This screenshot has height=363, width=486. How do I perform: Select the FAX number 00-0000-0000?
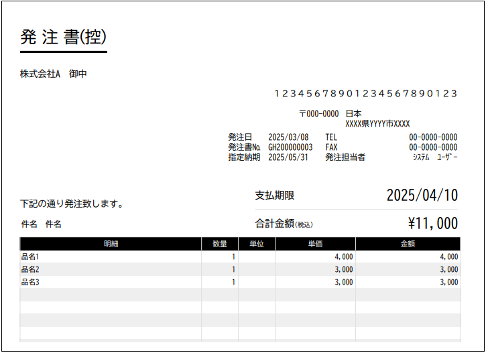pos(433,147)
